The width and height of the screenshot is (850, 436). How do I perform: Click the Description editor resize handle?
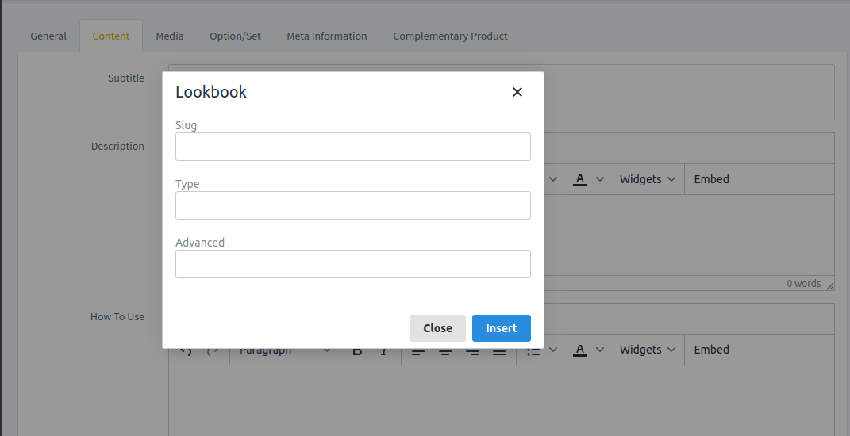tap(829, 285)
